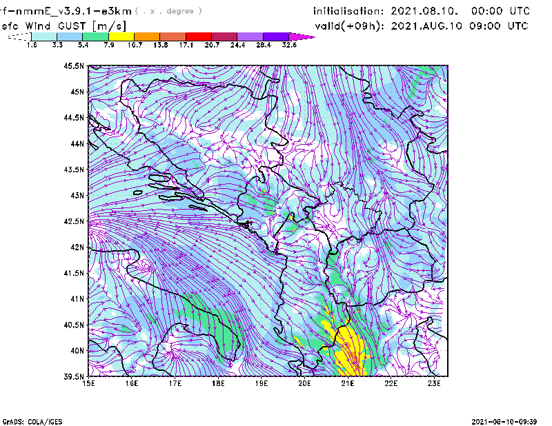Click the light cyan 1.6–3.3 legend swatch
Viewport: 552px width, 426px height.
click(x=44, y=37)
